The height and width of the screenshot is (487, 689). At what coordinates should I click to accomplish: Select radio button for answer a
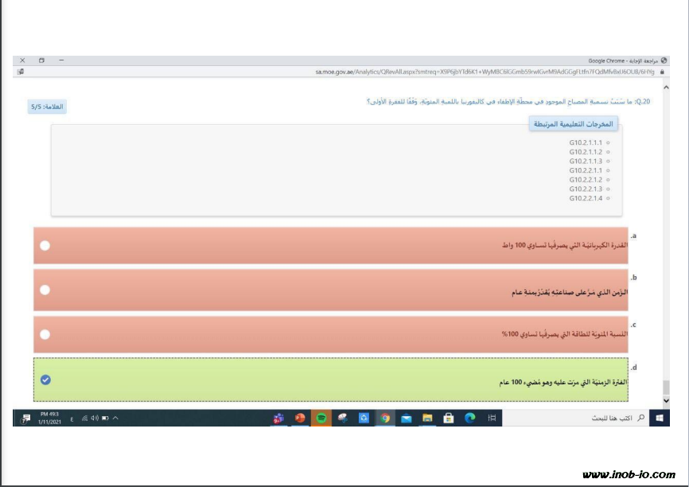click(x=45, y=245)
